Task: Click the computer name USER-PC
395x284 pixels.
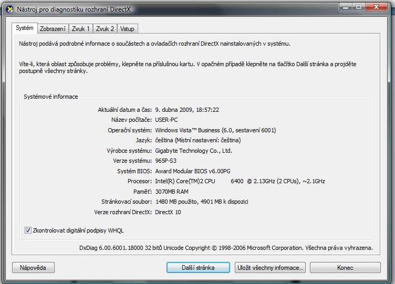Action: point(167,120)
